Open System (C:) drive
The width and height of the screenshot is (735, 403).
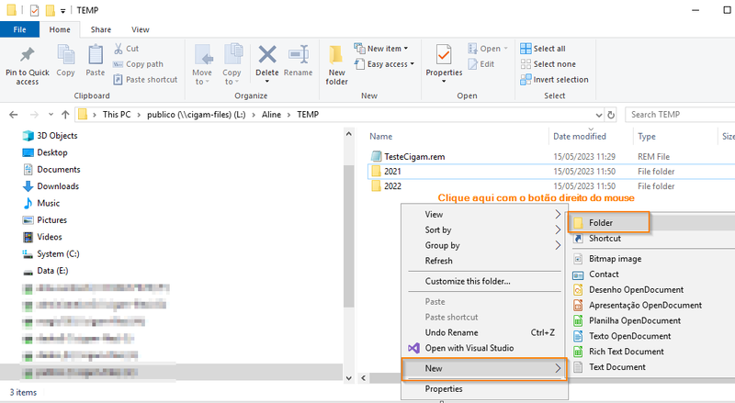[51, 254]
